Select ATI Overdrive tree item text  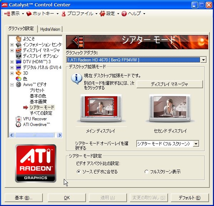tap(36, 125)
